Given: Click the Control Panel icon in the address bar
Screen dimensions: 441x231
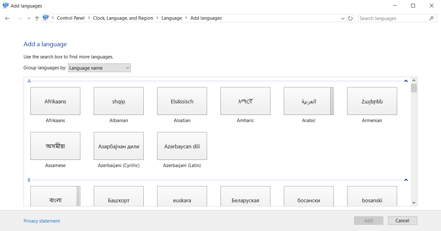Looking at the screenshot, I should 46,18.
